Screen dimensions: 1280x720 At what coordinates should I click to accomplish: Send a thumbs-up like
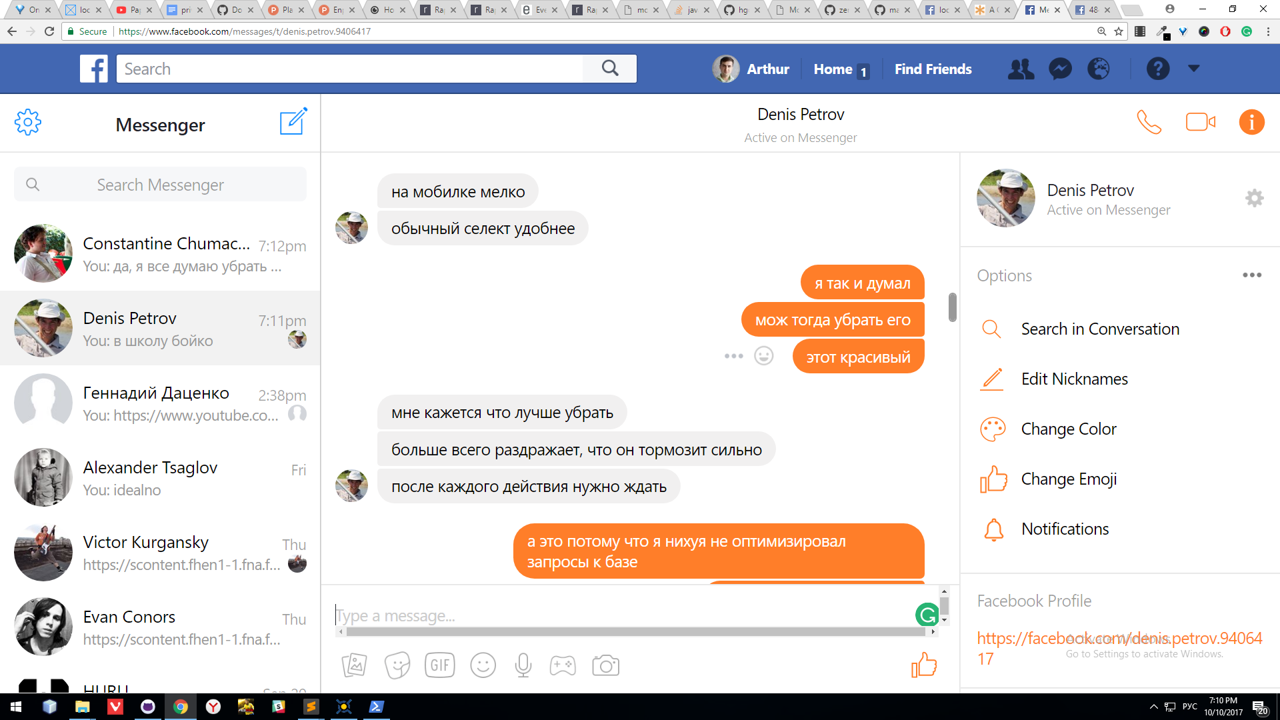pos(924,665)
